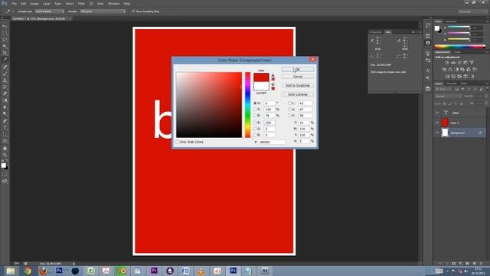Select the Gradient tool
Viewport: 490px width, 276px height.
pos(5,100)
